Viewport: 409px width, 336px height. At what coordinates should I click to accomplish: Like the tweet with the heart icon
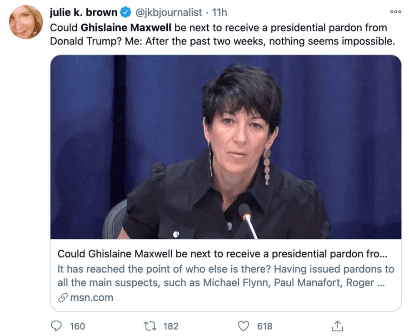coord(244,326)
